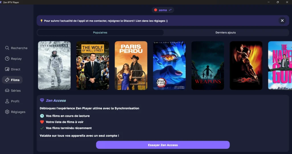Open Séries using its stack icon
Screen dimensions: 292x154
coord(7,90)
